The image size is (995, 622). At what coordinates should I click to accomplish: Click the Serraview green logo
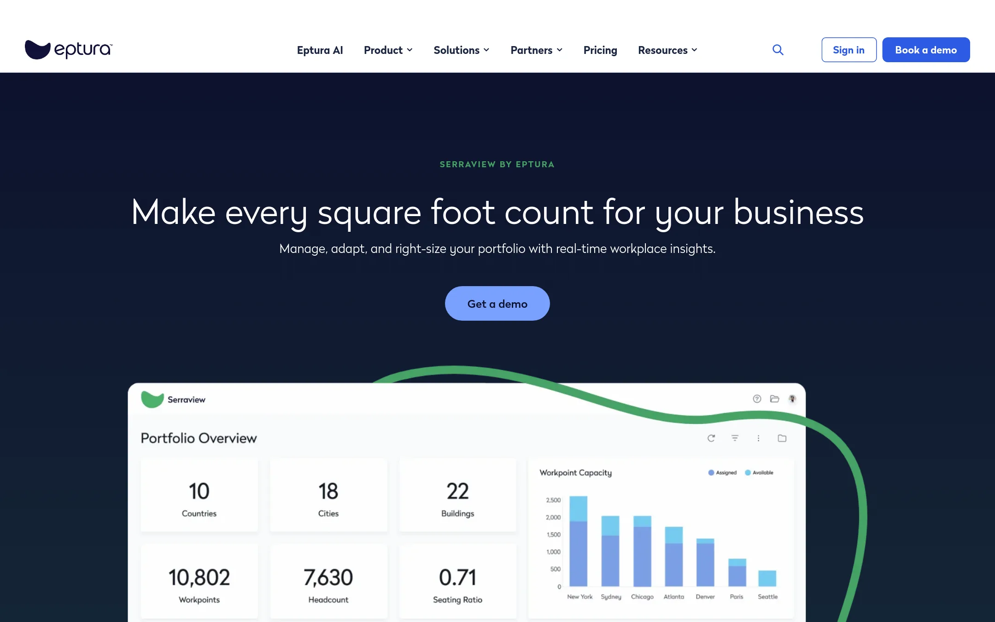coord(152,399)
